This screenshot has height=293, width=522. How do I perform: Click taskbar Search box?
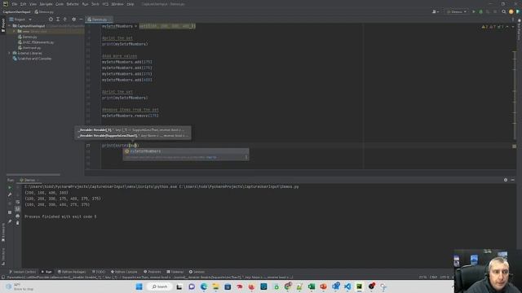click(x=160, y=286)
